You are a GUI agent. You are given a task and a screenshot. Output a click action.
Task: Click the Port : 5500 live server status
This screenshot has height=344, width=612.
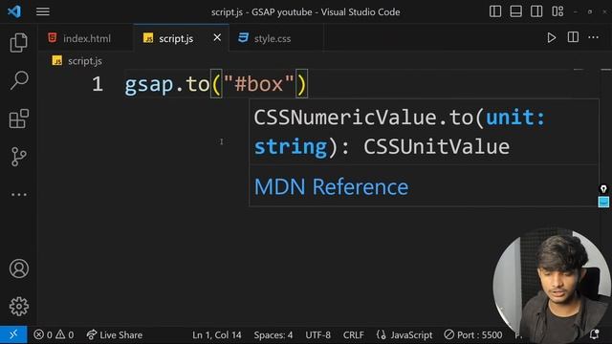click(x=473, y=335)
